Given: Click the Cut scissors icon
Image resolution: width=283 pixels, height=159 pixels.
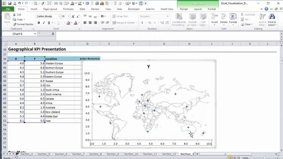Looking at the screenshot, I should pos(14,15).
